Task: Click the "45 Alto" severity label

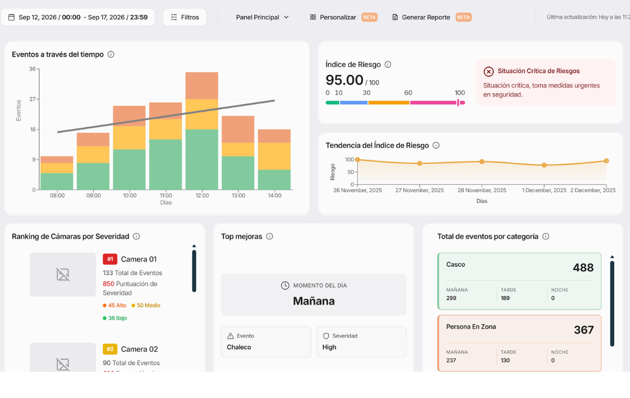Action: point(114,305)
